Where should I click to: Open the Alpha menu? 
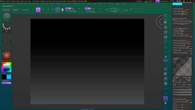click(x=4, y=4)
